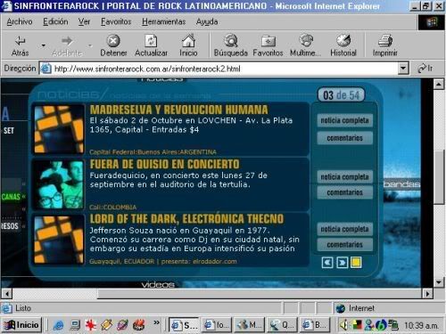This screenshot has height=334, width=446.
Task: Expand the quick launch overflow chevron
Action: [156, 322]
